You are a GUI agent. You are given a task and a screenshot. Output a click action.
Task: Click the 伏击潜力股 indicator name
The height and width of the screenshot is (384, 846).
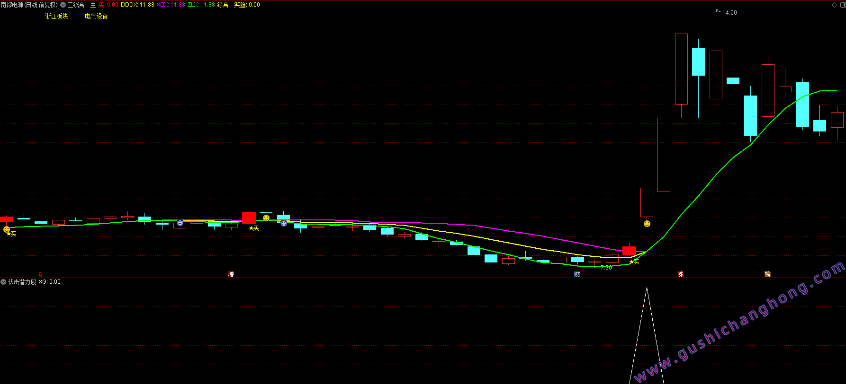click(22, 282)
